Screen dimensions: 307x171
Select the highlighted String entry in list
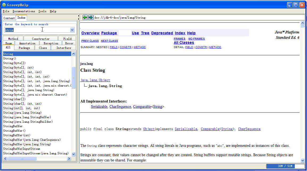(x=37, y=54)
